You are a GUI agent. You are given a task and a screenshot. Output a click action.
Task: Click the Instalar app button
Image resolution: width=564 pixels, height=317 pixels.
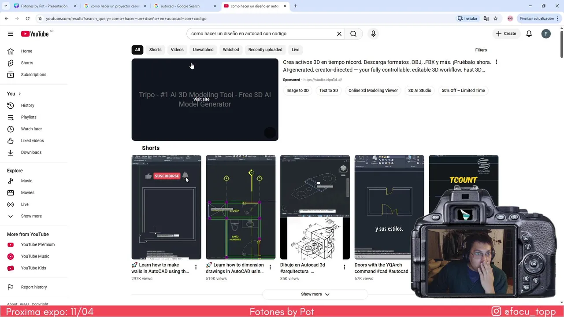pos(468,18)
